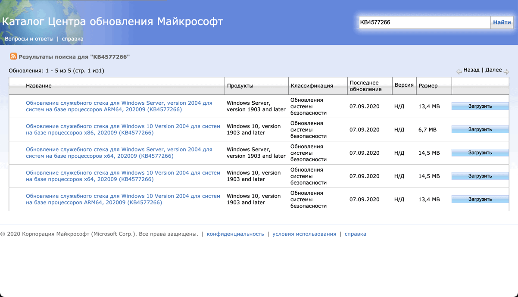Sort by Версия column header
The image size is (518, 297).
click(x=404, y=85)
